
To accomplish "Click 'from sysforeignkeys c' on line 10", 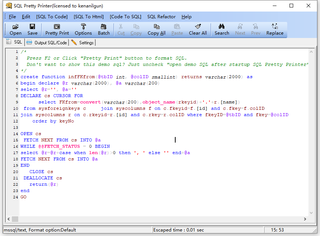I will [55, 108].
